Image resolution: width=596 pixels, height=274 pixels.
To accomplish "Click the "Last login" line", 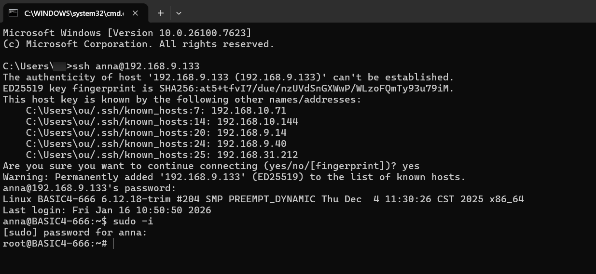I will (107, 210).
